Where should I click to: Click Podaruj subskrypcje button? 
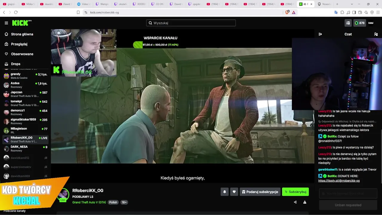[260, 192]
